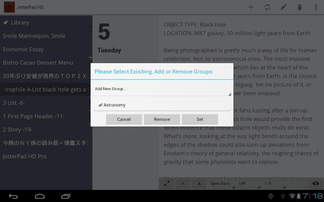Click the Set button
324x202 pixels.
coord(200,119)
